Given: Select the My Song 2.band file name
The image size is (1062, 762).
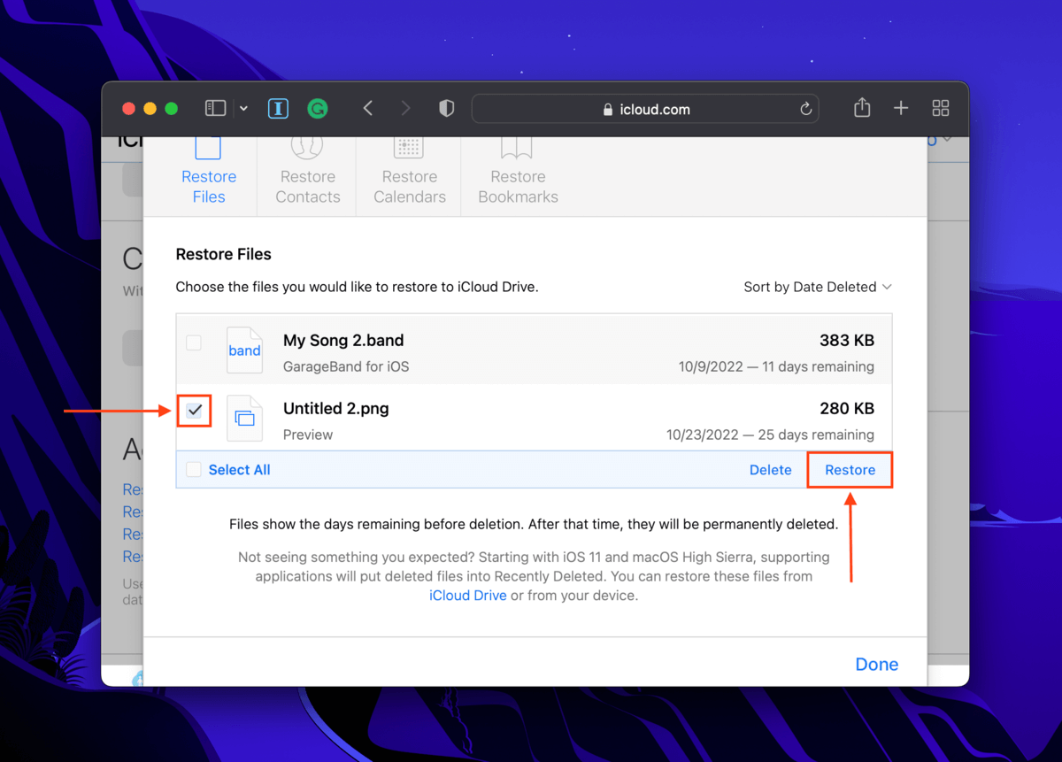Looking at the screenshot, I should (x=343, y=341).
